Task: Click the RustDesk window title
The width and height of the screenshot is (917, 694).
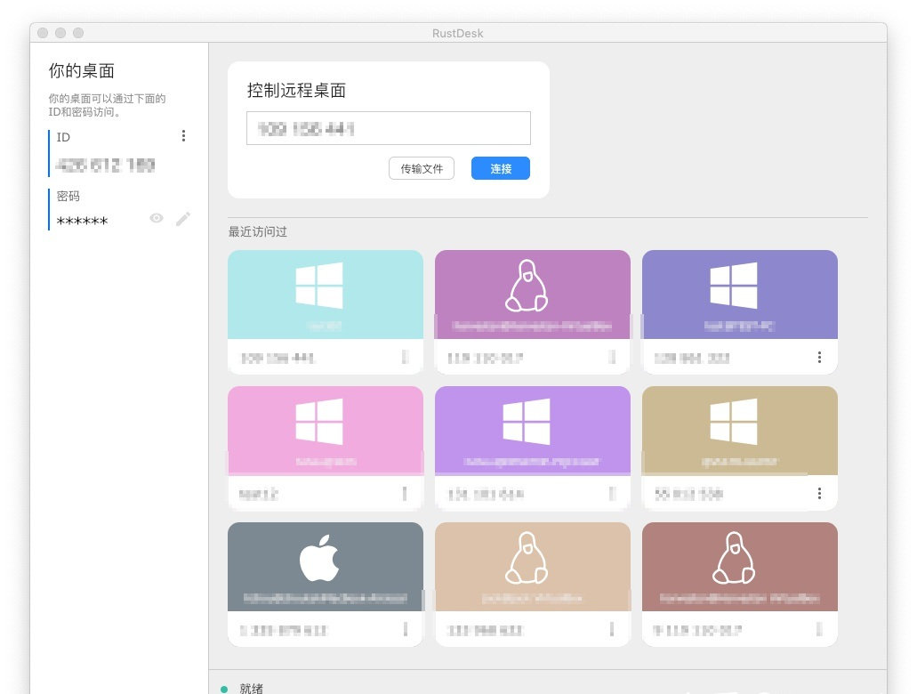Action: click(458, 33)
